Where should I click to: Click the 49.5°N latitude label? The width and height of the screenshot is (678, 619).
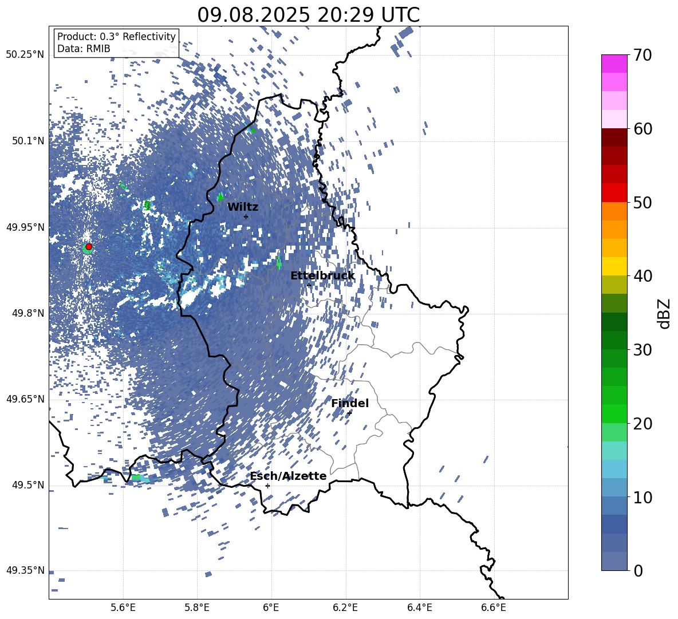click(28, 485)
